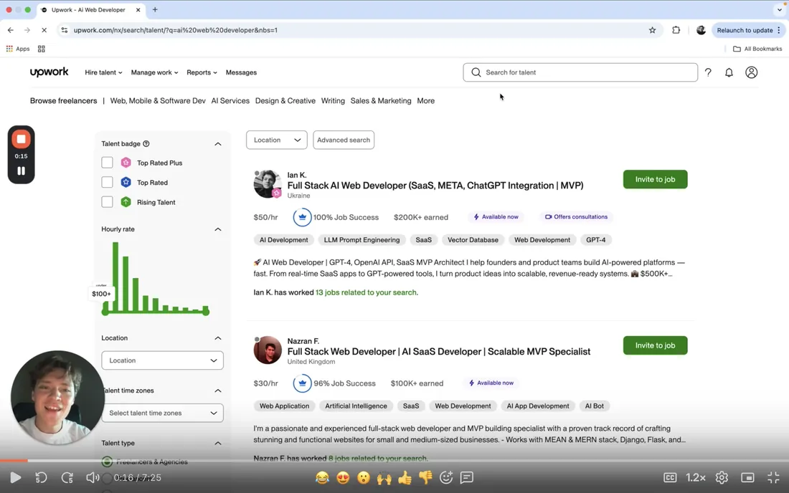Open the video comment icon
Viewport: 789px width, 493px height.
coord(467,477)
